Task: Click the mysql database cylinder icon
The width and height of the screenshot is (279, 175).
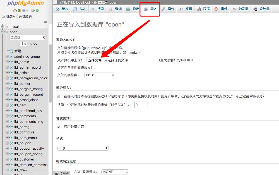Action: coord(7,27)
